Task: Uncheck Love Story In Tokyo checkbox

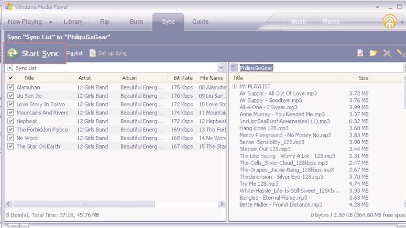Action: pyautogui.click(x=10, y=104)
